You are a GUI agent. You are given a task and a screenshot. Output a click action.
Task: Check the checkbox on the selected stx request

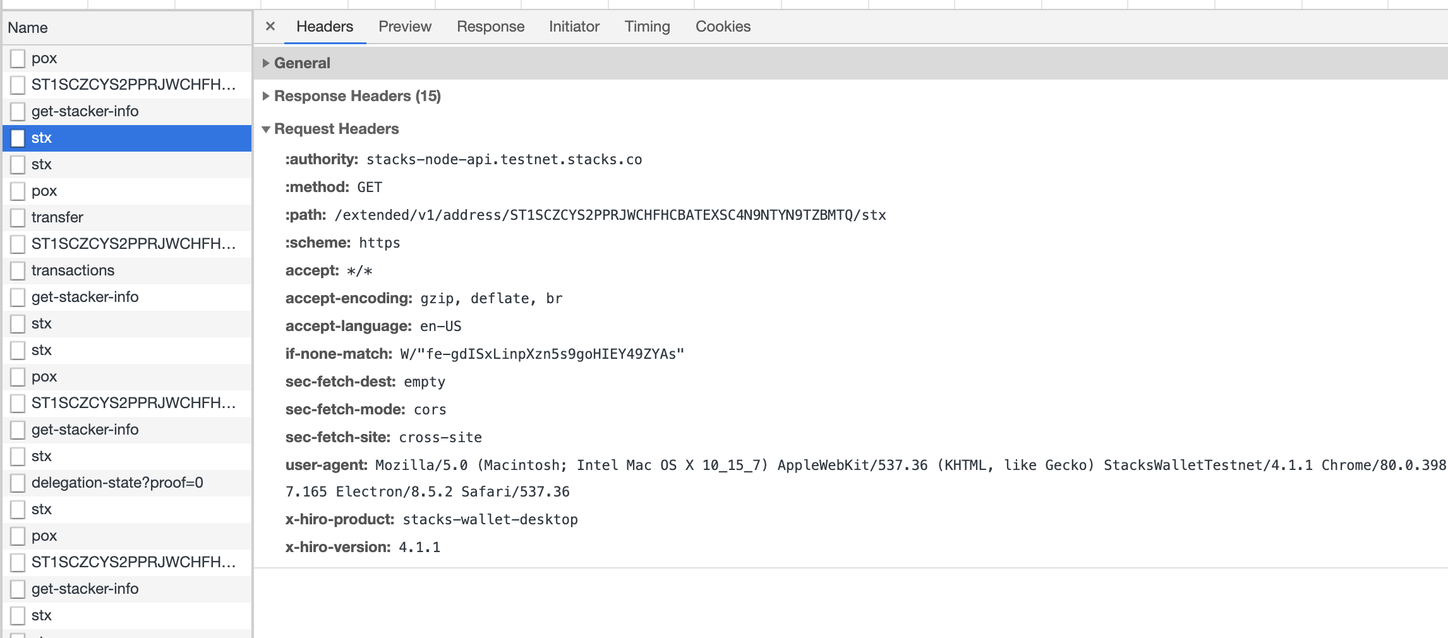18,138
